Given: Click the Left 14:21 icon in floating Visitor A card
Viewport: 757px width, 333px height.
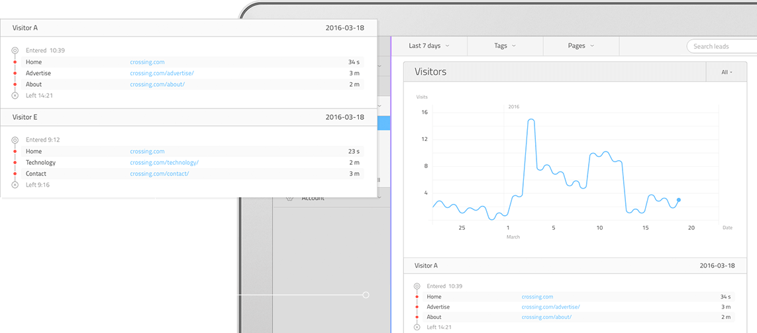Looking at the screenshot, I should (x=15, y=95).
